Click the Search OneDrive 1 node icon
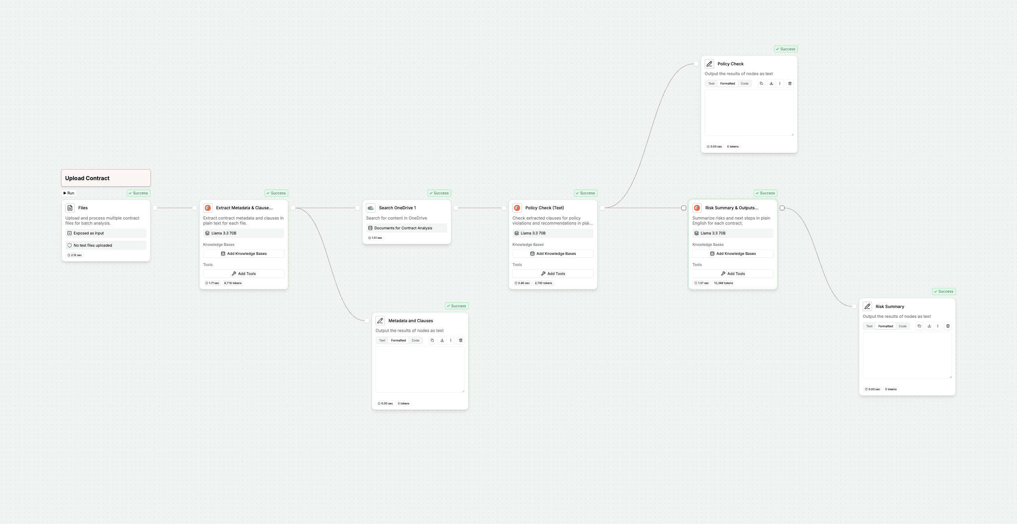Image resolution: width=1017 pixels, height=524 pixels. tap(370, 208)
